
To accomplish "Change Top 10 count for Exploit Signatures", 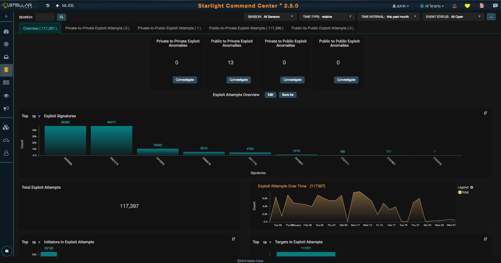I will coord(36,116).
